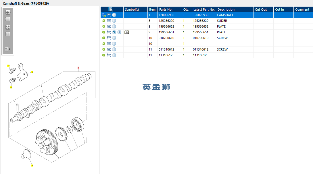Screen dimensions: 313x174
Task: Click gear icon for PLATE 199566652
Action: 104,26
